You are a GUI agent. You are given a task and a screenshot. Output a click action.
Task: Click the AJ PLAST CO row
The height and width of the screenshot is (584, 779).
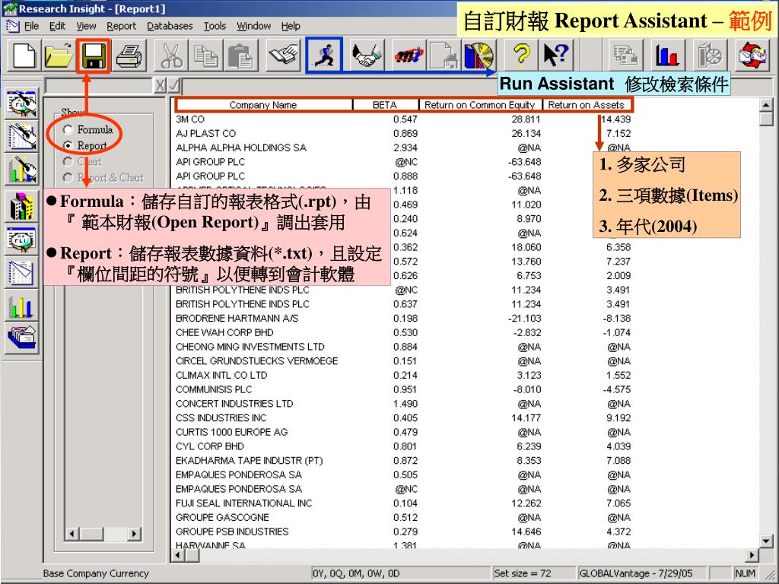403,134
